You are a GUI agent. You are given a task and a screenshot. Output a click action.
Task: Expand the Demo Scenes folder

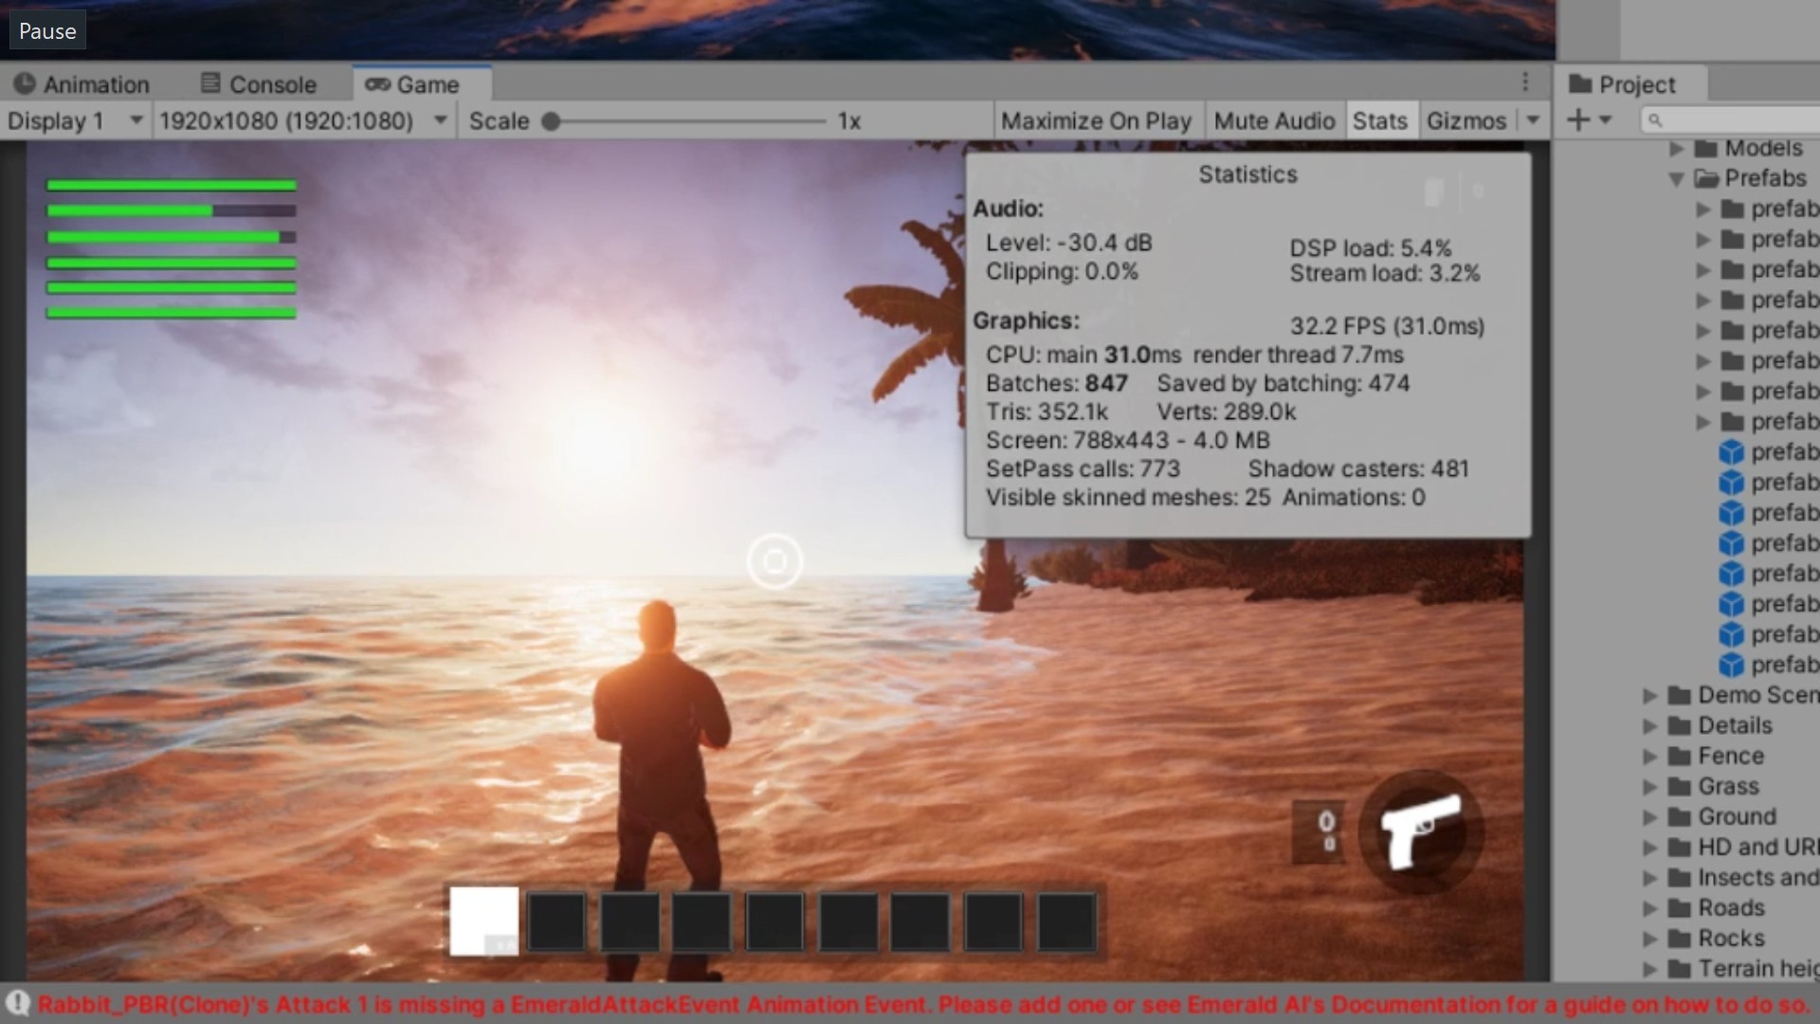pos(1650,695)
